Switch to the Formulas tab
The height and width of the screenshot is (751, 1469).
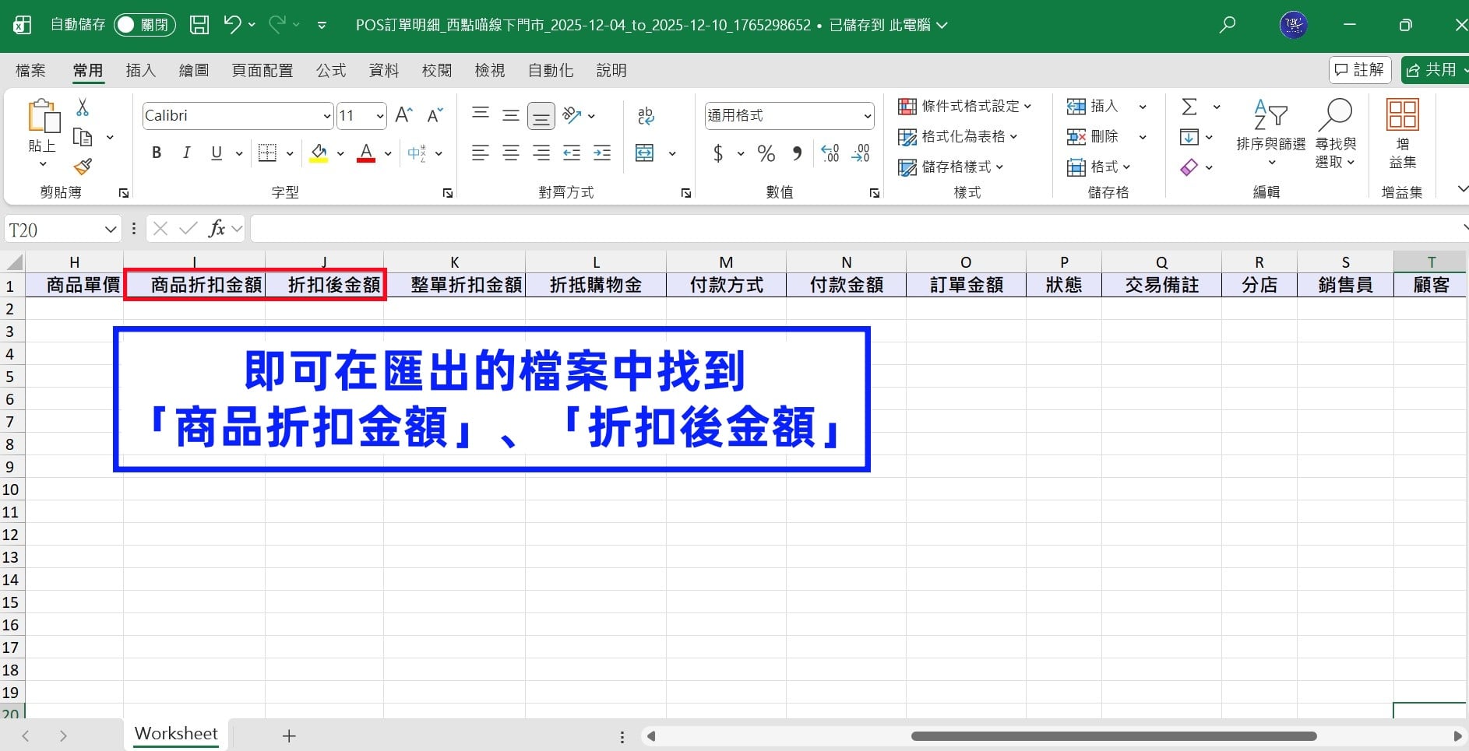(331, 70)
